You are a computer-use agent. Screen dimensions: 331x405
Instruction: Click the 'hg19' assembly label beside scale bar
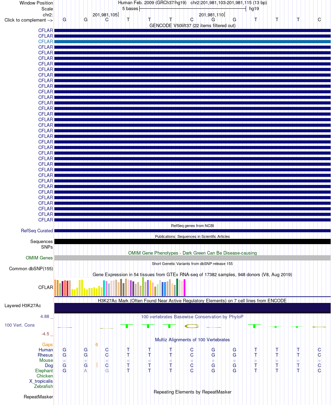(254, 8)
